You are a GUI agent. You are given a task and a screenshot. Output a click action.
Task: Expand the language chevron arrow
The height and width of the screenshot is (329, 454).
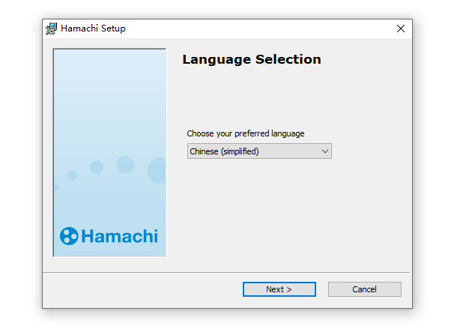coord(324,151)
